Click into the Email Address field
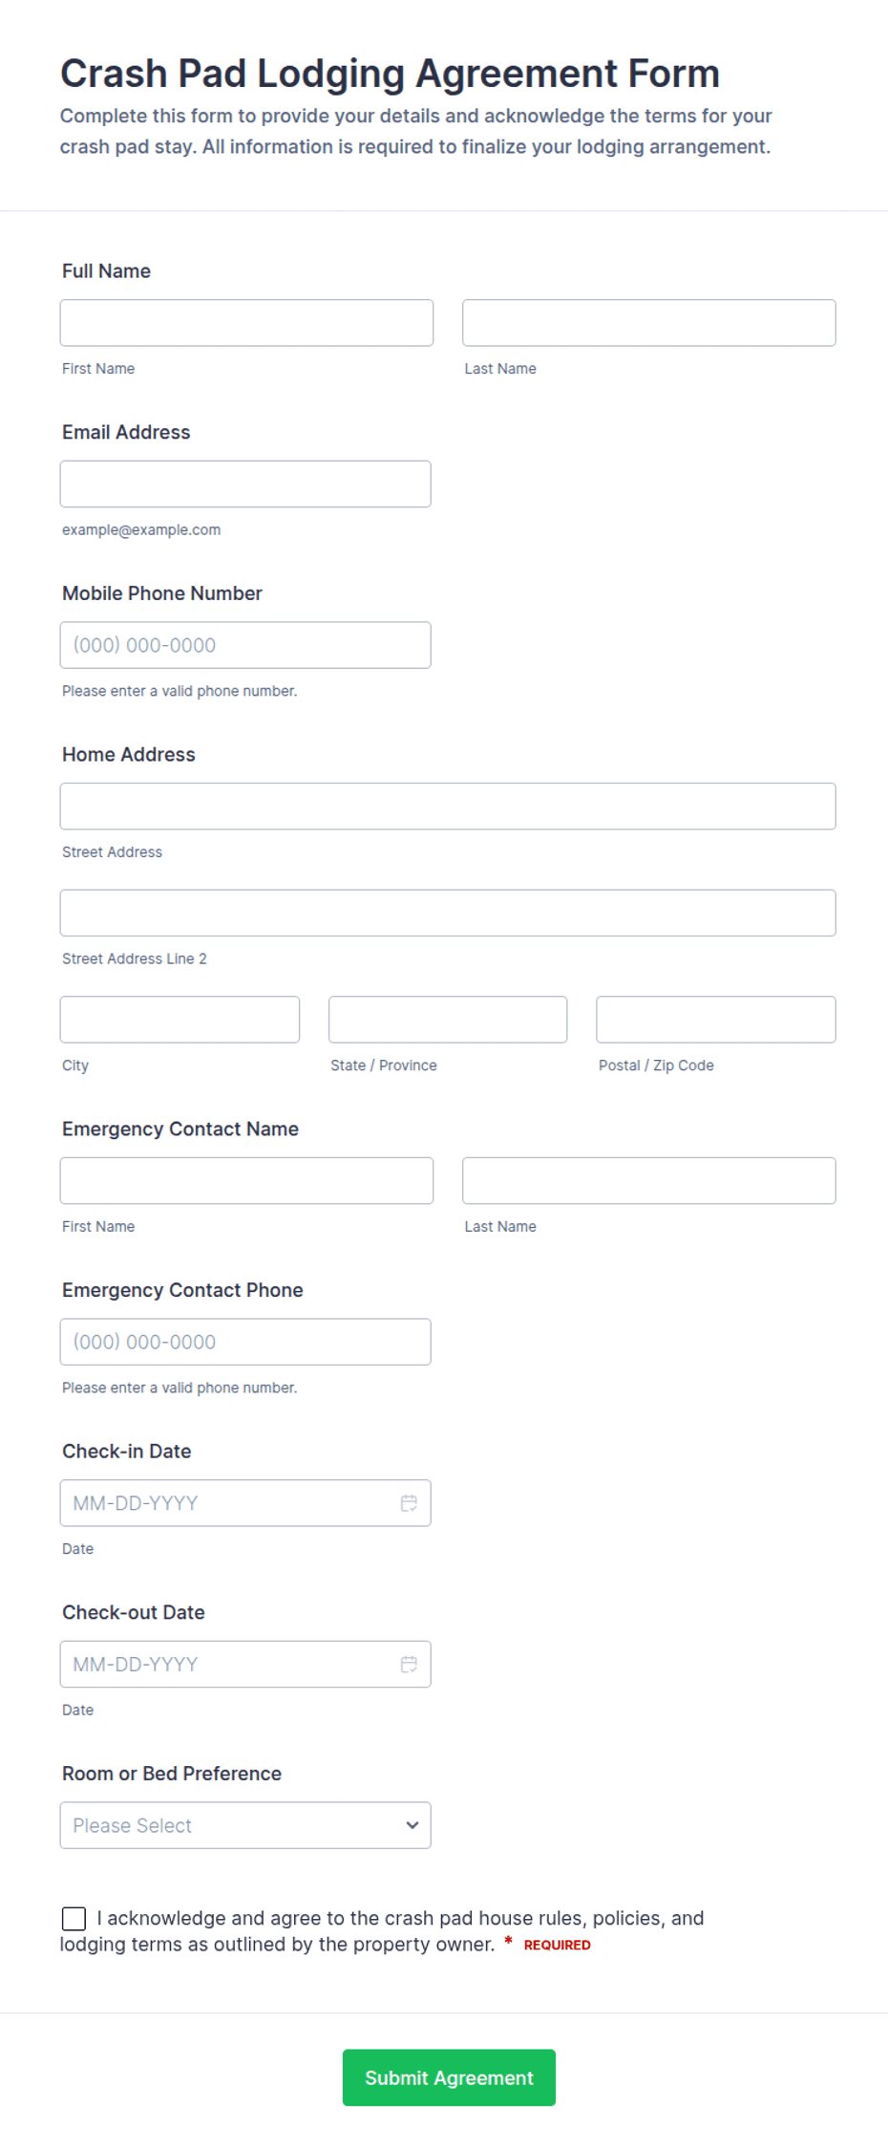The height and width of the screenshot is (2153, 888). 245,484
